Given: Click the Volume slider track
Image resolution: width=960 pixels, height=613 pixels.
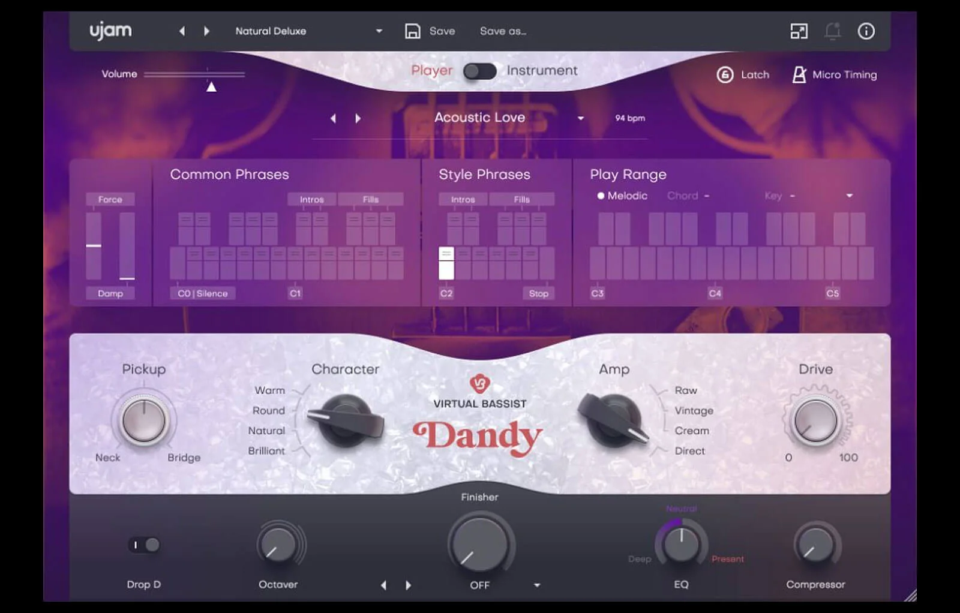Looking at the screenshot, I should click(194, 74).
